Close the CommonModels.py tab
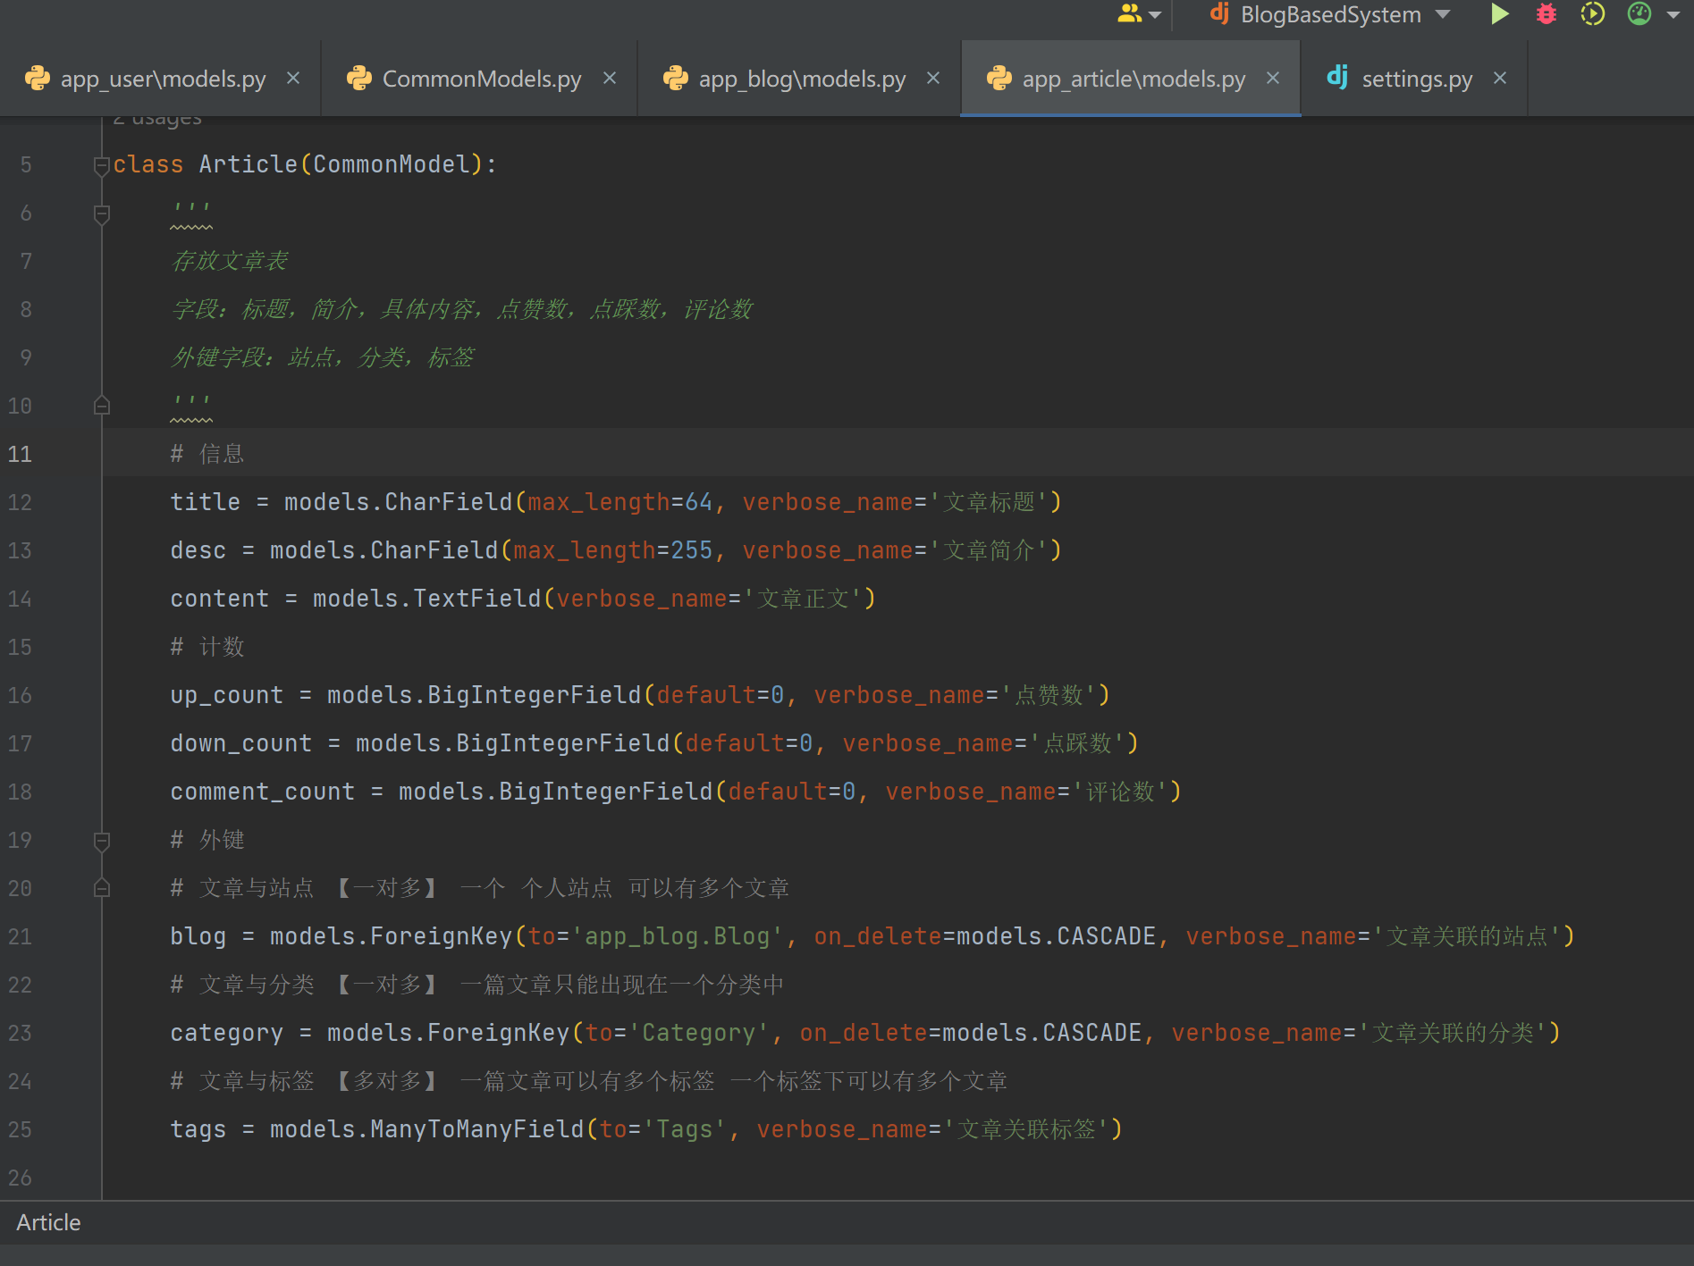This screenshot has width=1694, height=1266. tap(610, 79)
